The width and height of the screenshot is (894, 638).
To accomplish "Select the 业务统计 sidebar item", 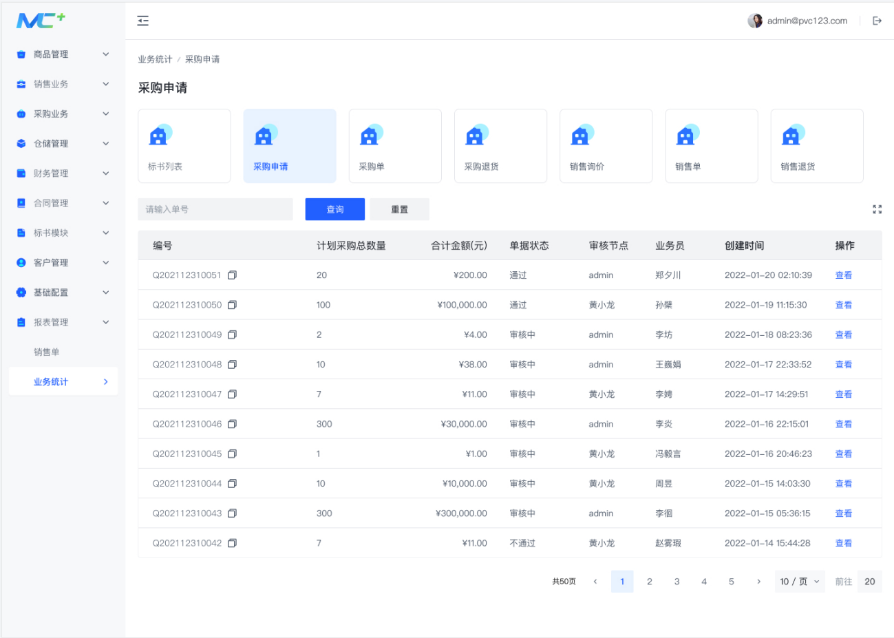I will point(63,381).
